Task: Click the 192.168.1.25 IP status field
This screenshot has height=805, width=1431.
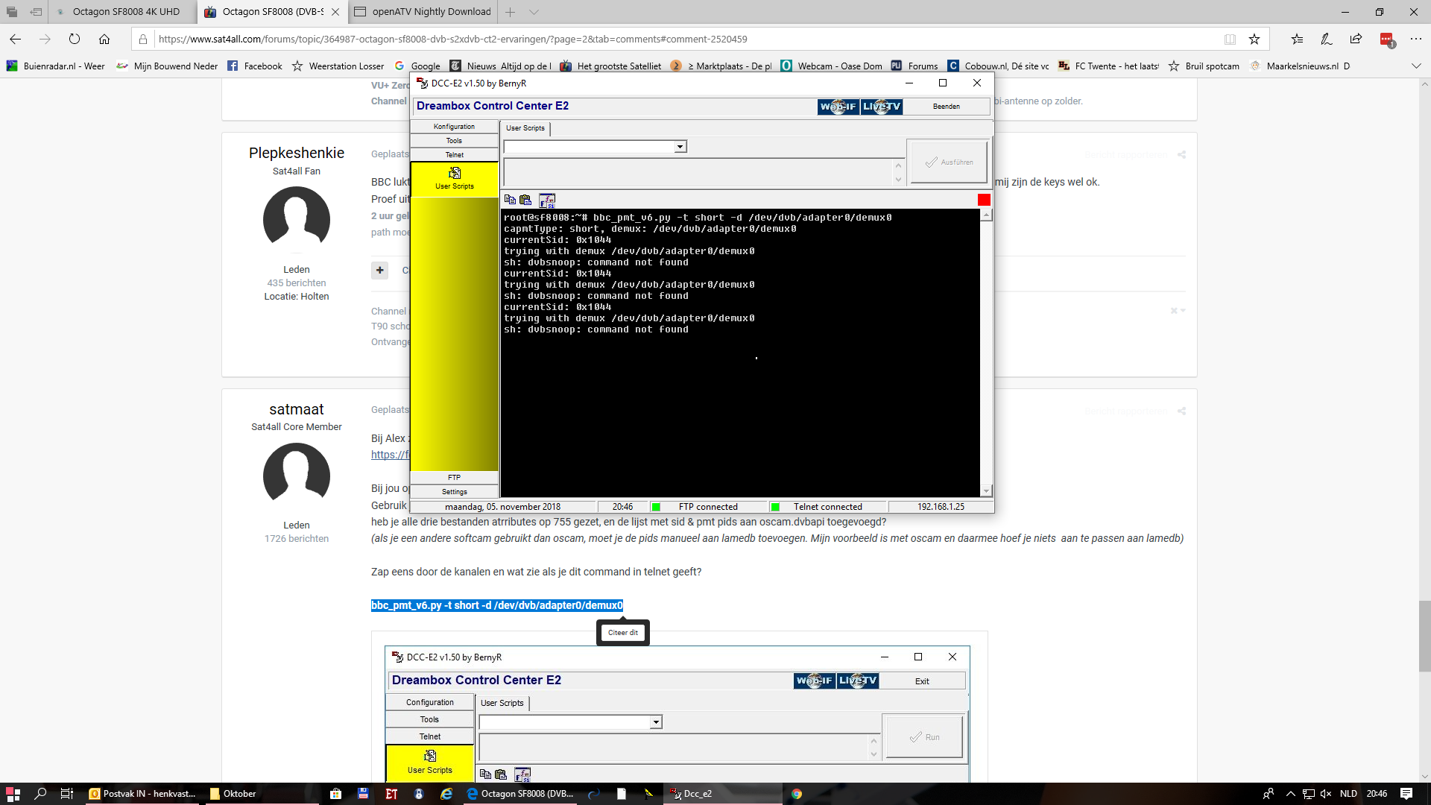Action: coord(941,507)
